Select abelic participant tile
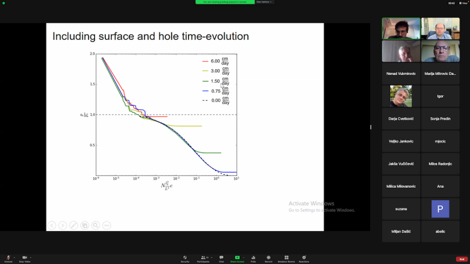The image size is (470, 264). 440,231
